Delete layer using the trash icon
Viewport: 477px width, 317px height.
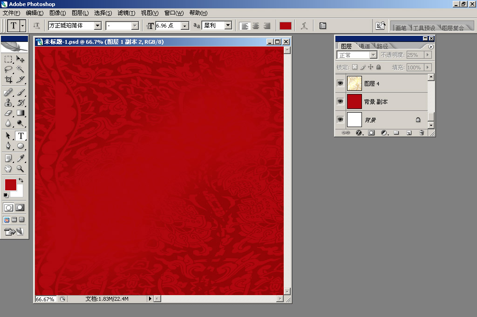(x=422, y=133)
